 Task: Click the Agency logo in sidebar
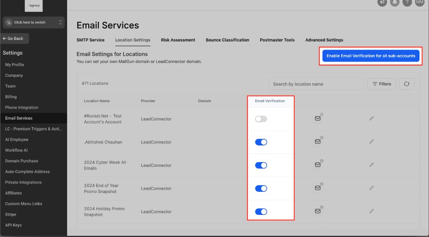(34, 6)
